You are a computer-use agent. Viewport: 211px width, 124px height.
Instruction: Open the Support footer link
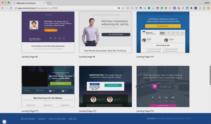tap(42, 118)
